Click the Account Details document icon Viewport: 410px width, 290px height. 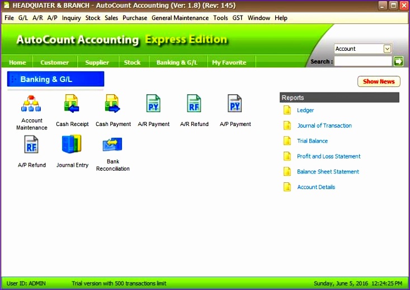click(287, 187)
